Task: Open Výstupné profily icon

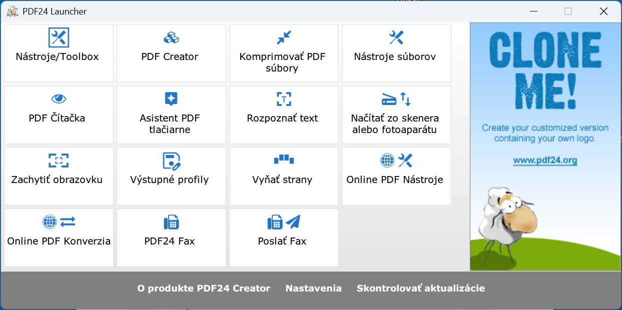Action: tap(171, 161)
